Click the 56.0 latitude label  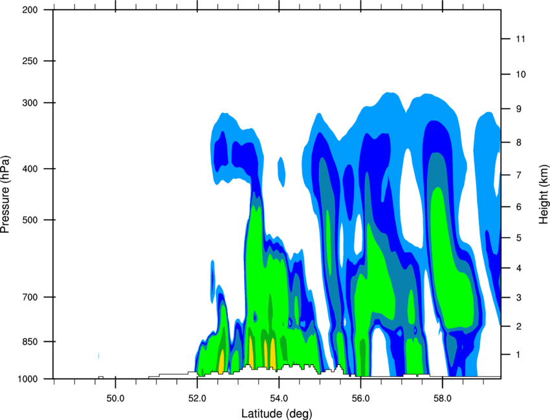(x=360, y=399)
